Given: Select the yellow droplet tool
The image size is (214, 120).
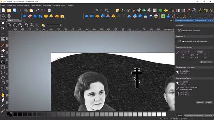Looking at the screenshot, I should [x=3, y=95].
